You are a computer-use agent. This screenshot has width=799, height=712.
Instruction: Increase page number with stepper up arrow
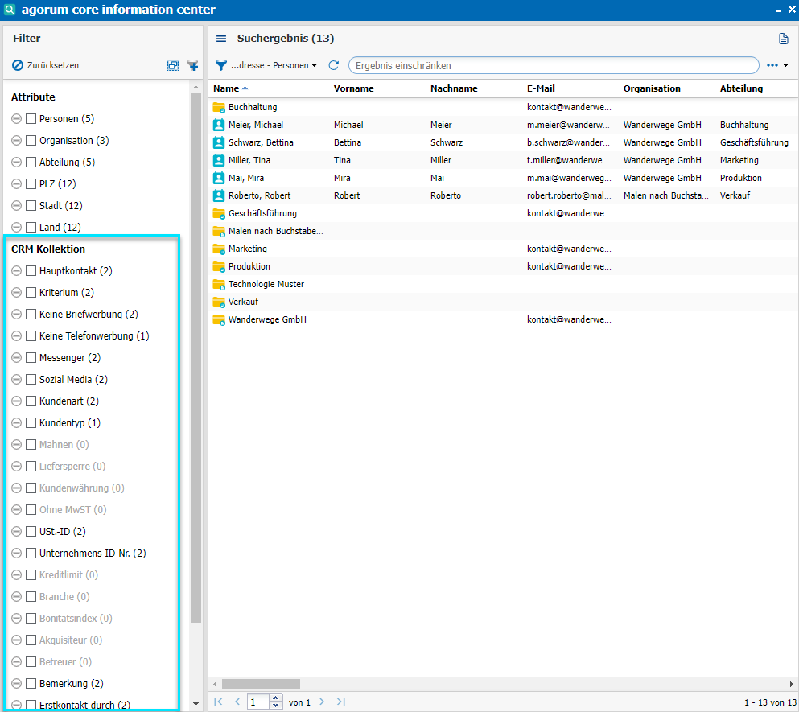click(276, 698)
